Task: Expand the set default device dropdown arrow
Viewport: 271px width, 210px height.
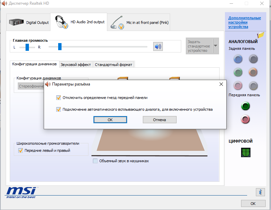Action: point(216,46)
